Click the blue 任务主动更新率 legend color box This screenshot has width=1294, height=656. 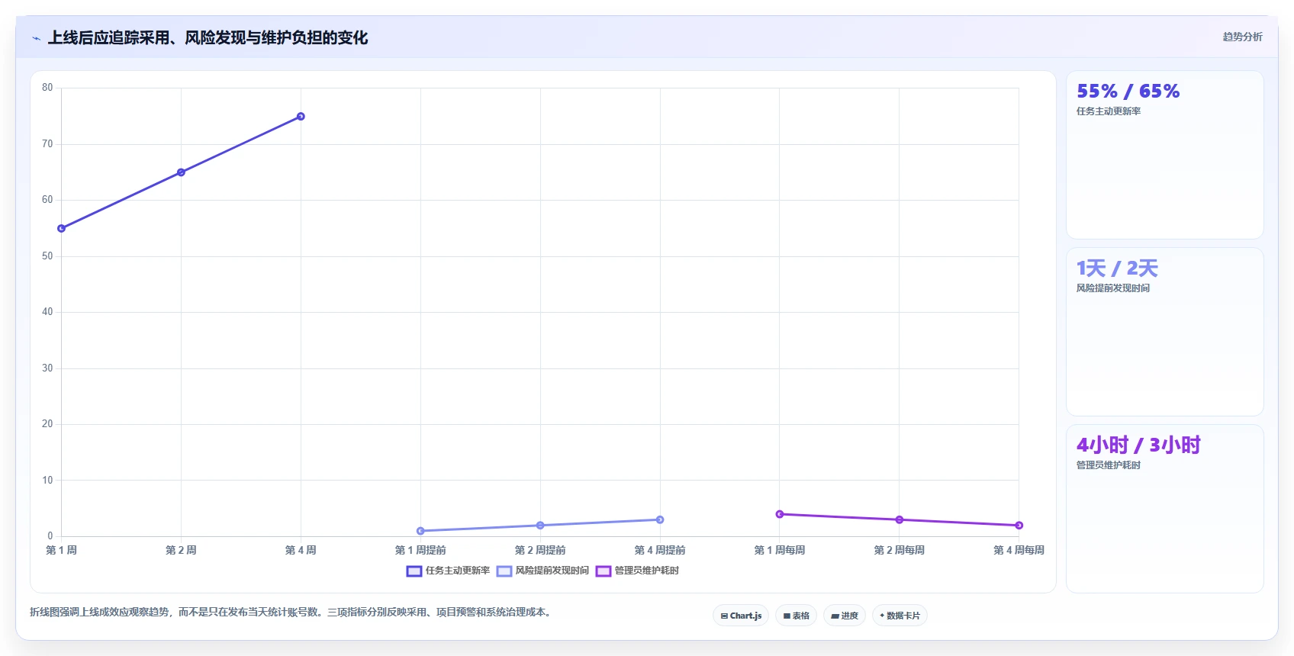(414, 571)
